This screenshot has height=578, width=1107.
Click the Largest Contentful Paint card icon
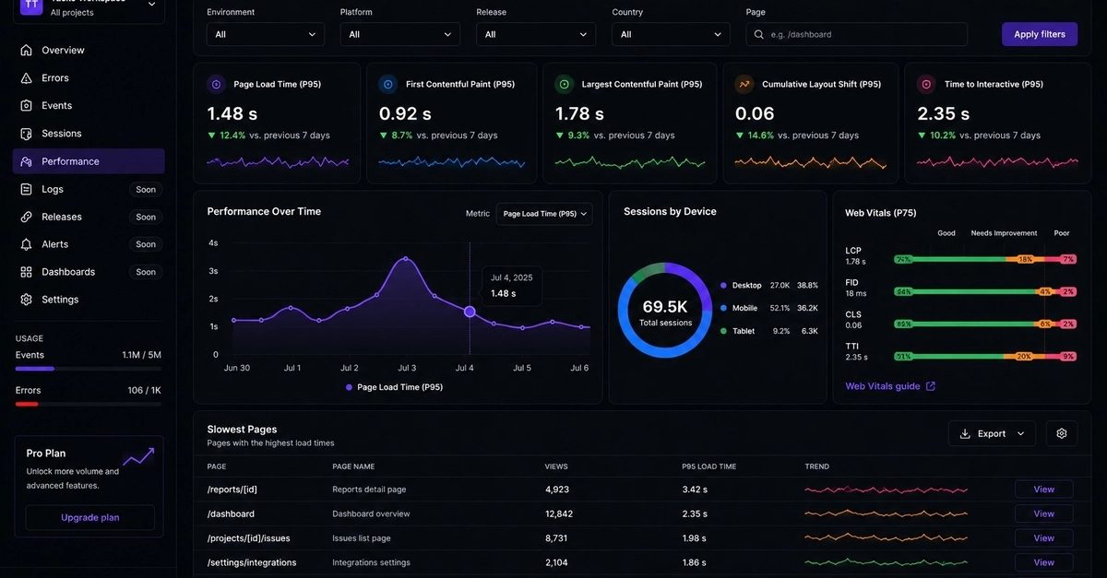click(x=564, y=84)
